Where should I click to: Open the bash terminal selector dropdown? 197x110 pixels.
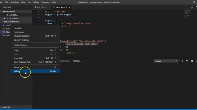[x=166, y=61]
